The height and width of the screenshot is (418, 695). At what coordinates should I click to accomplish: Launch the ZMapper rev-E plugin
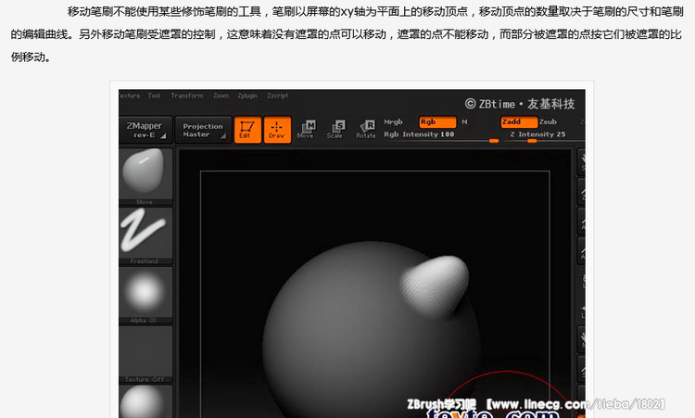[145, 130]
